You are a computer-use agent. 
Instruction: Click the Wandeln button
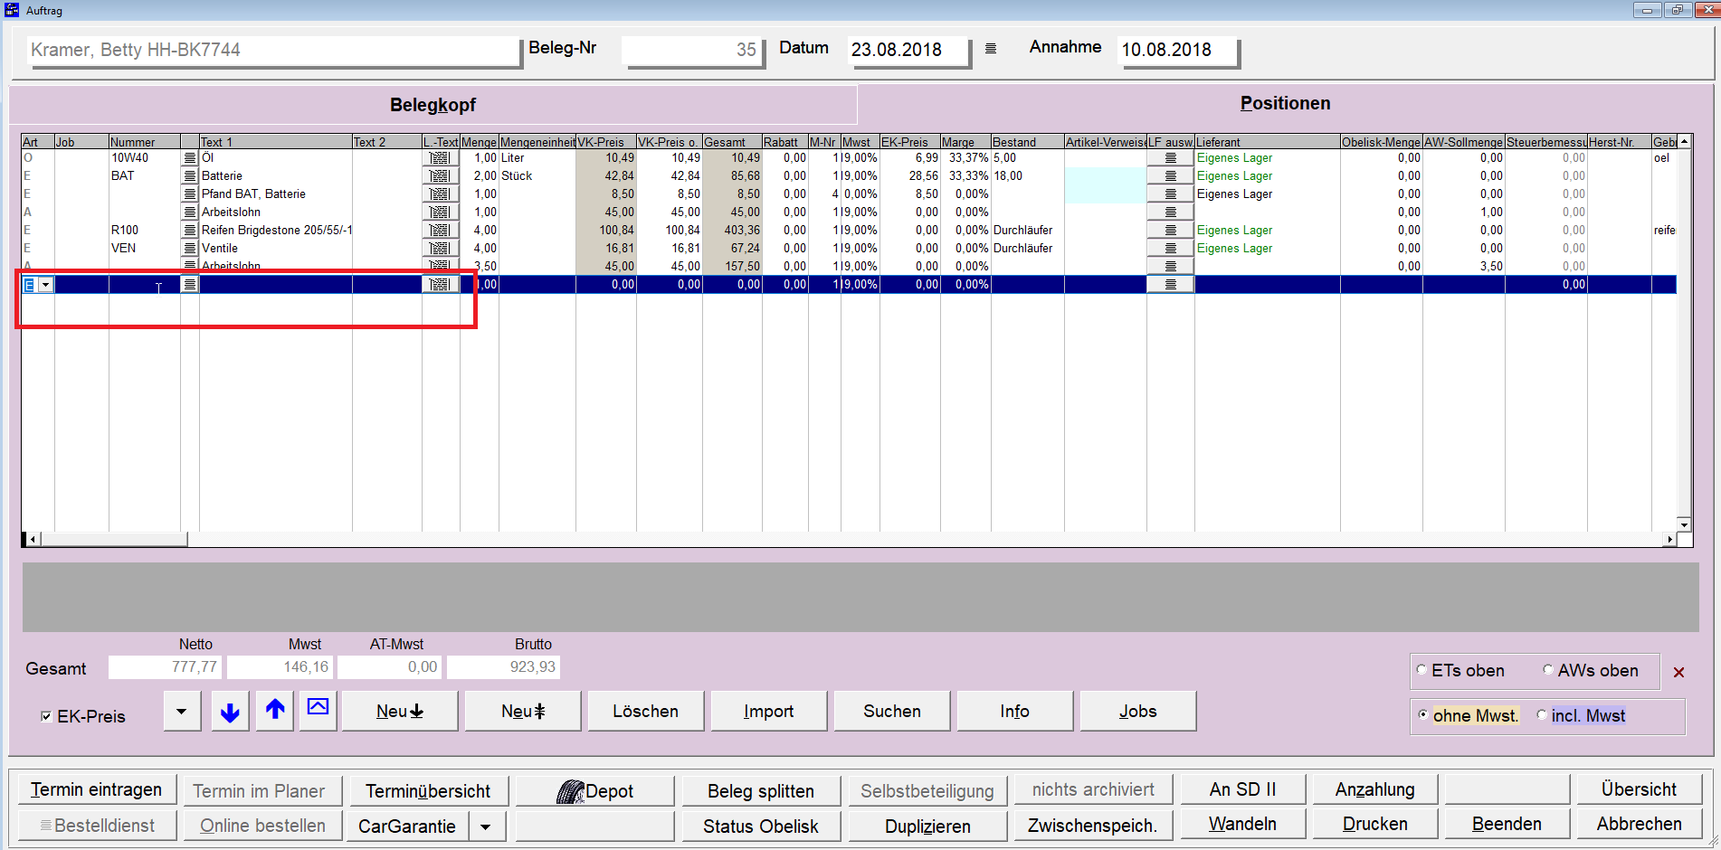[1242, 824]
